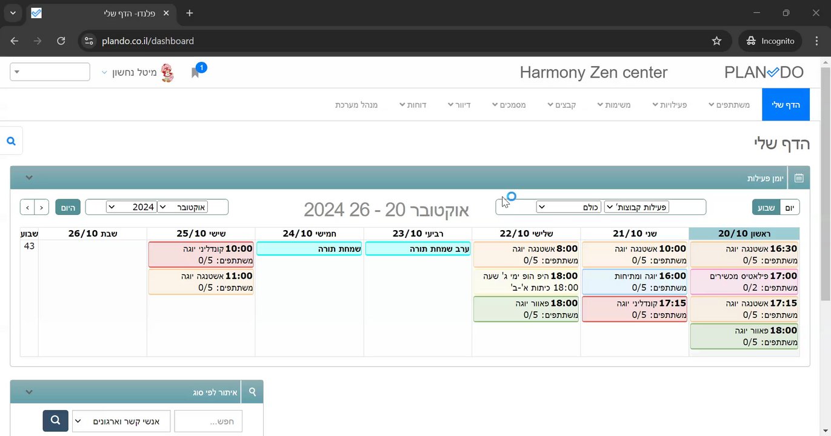Open the empty dropdown at top left
The image size is (831, 436).
pos(50,72)
